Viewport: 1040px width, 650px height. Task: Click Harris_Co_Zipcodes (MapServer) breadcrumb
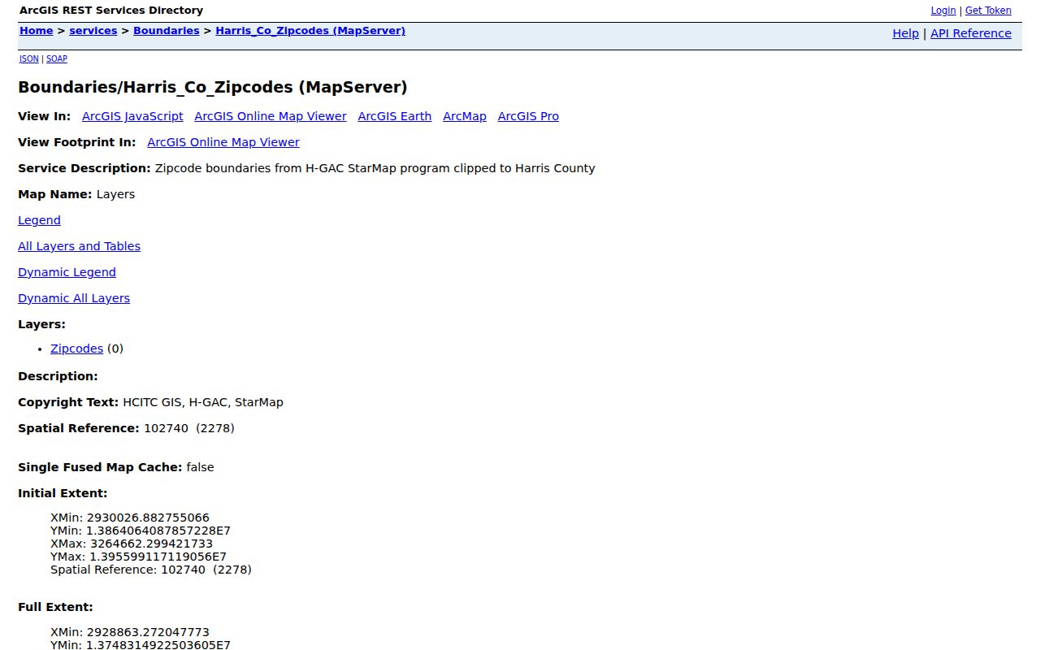[310, 31]
